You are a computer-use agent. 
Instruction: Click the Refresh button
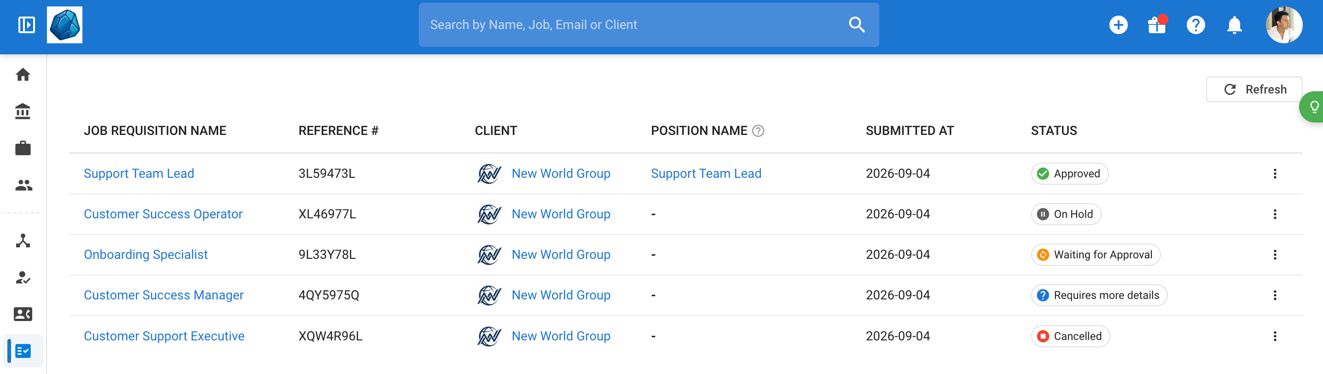point(1253,89)
